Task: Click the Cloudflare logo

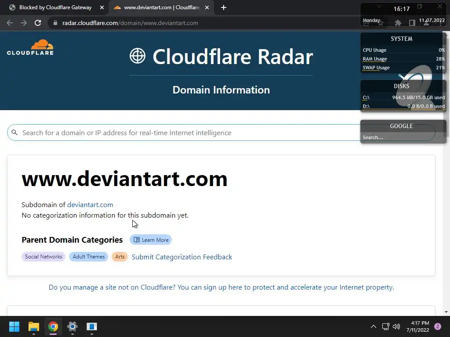Action: (30, 47)
